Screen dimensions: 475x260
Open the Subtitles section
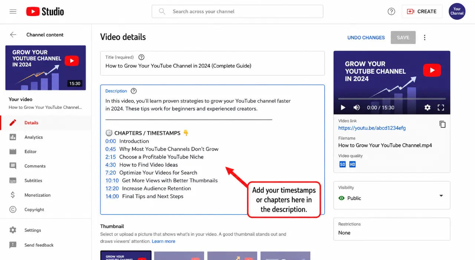pyautogui.click(x=46, y=180)
